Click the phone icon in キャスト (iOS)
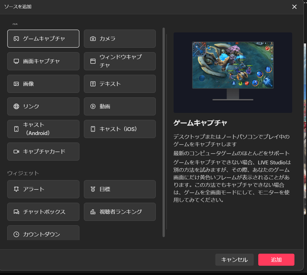The height and width of the screenshot is (275, 307). 93,129
